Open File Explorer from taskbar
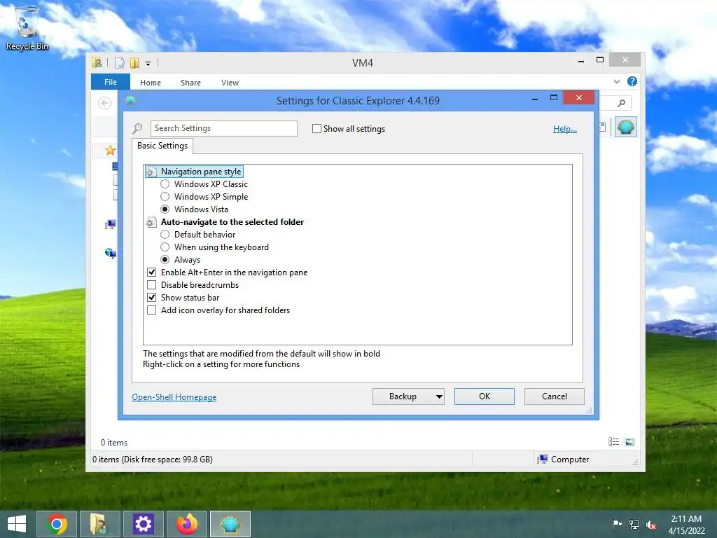 (99, 524)
